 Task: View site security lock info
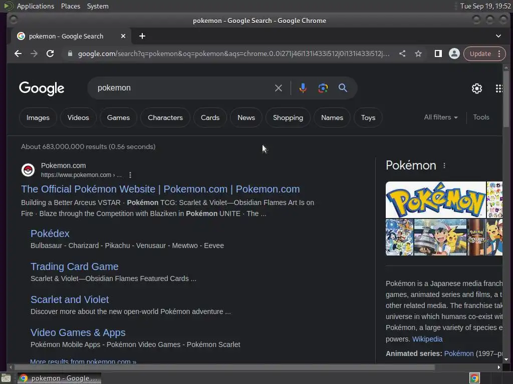[x=70, y=53]
